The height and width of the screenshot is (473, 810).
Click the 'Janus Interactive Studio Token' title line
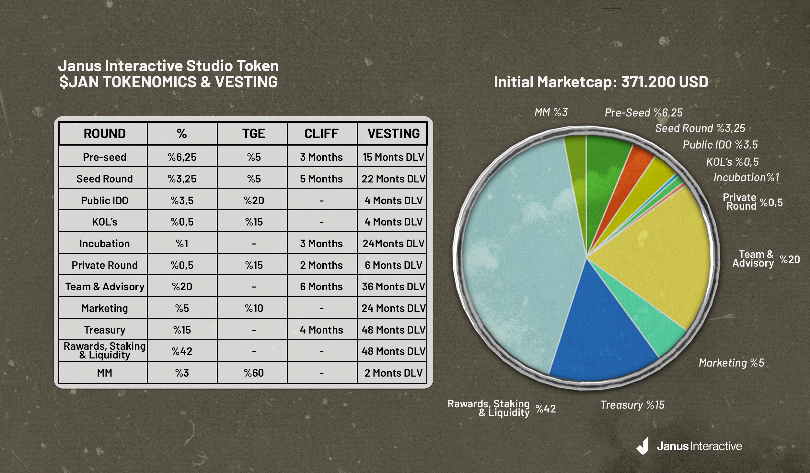(x=168, y=66)
